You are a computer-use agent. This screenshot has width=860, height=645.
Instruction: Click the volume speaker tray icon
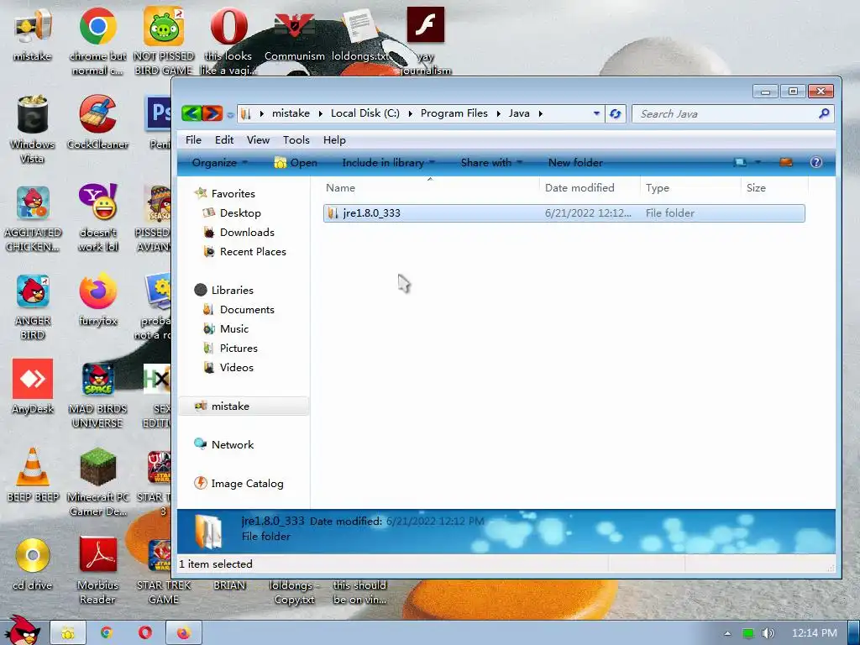pos(768,633)
